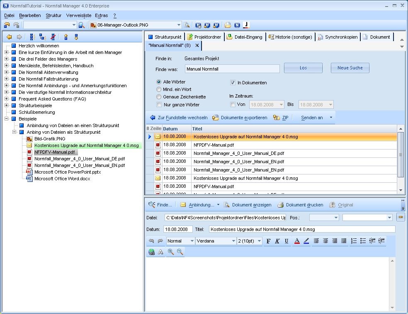
Task: Enable the Nur ganze Wörter checkbox
Action: (x=159, y=105)
